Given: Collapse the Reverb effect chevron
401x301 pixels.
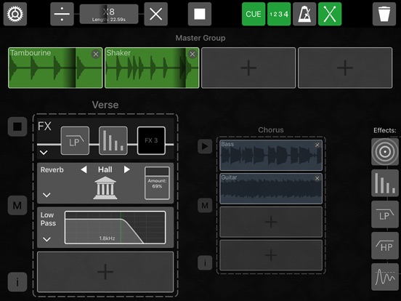Looking at the screenshot, I should click(x=46, y=195).
